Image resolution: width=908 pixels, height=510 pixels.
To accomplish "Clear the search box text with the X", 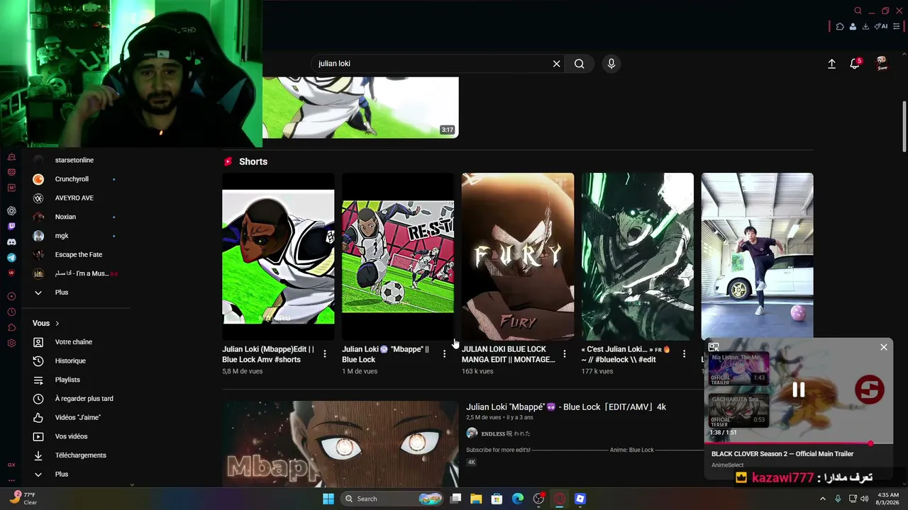I will point(557,64).
